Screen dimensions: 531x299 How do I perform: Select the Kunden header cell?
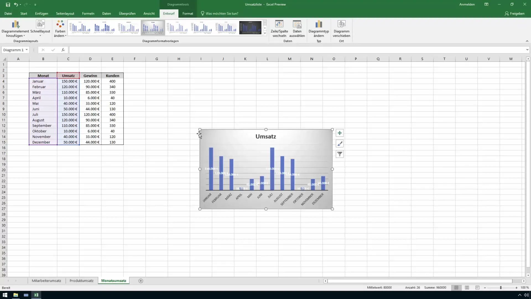(112, 76)
